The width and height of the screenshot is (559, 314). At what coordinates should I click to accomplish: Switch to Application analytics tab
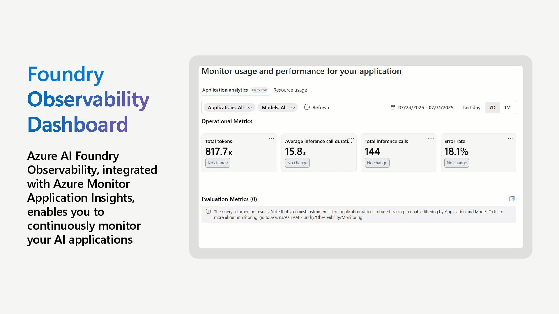(225, 90)
